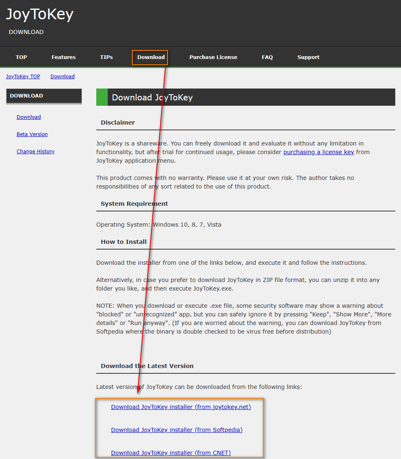Viewport: 401px width, 459px height.
Task: Click the Disclaimer section heading
Action: 118,123
